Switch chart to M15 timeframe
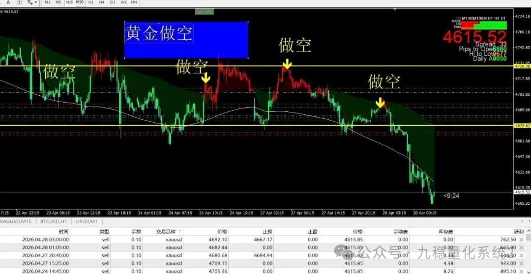The image size is (531, 274). click(x=69, y=2)
